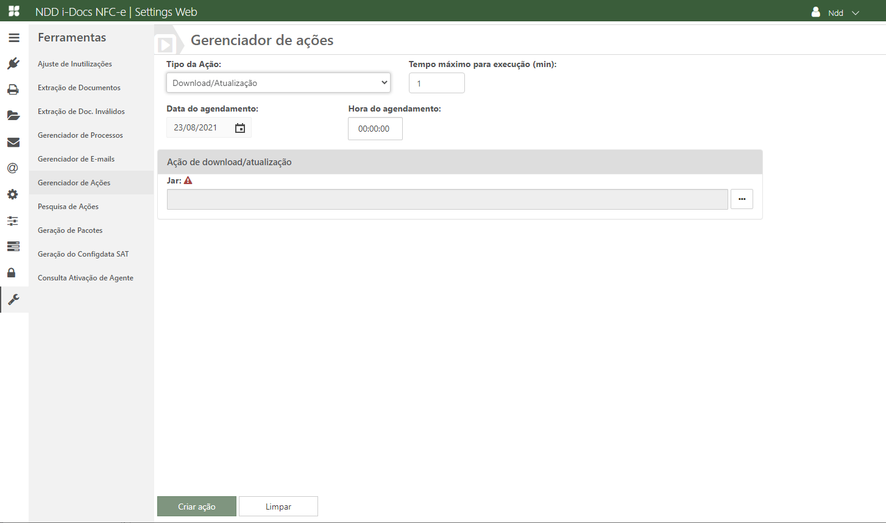Viewport: 886px width, 523px height.
Task: Select Geração do Configdata SAT
Action: coord(83,254)
